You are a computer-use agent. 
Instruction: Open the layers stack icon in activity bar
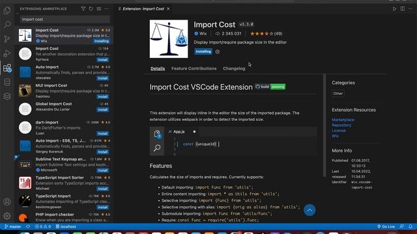click(x=7, y=96)
